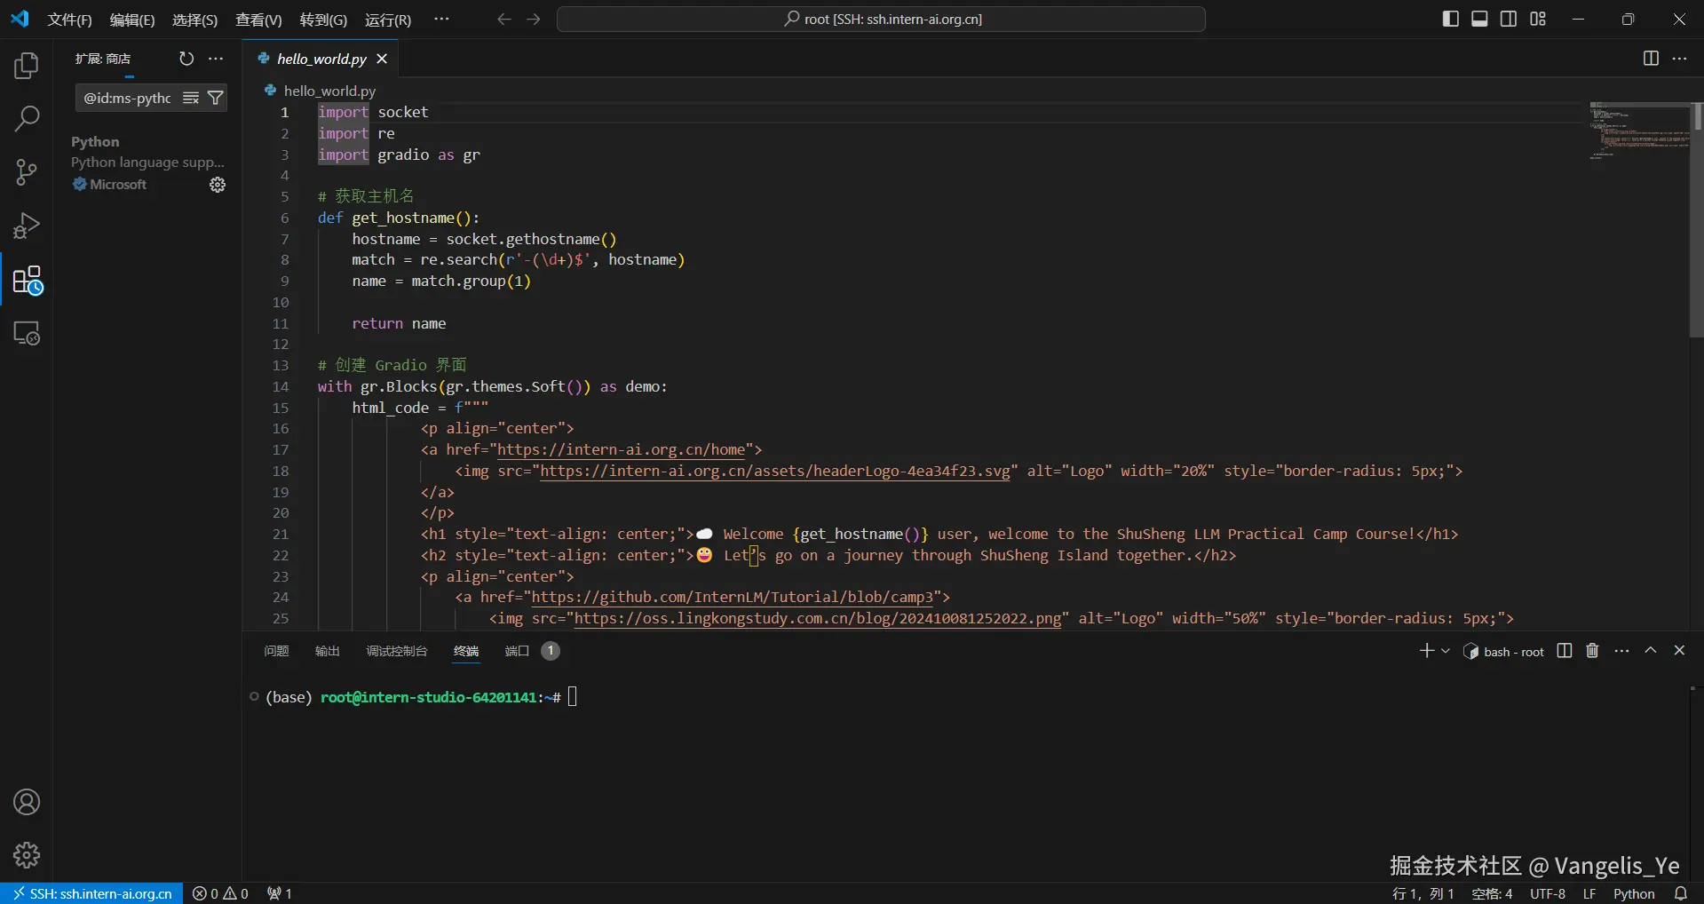
Task: Open the Run and Debug view
Action: [27, 226]
